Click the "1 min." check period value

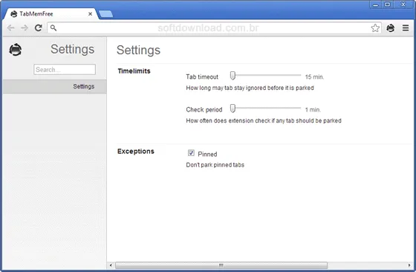[x=313, y=109]
